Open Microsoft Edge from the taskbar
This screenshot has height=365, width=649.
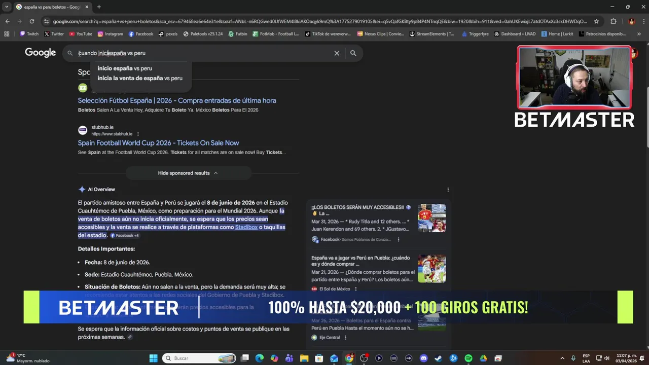coord(260,358)
